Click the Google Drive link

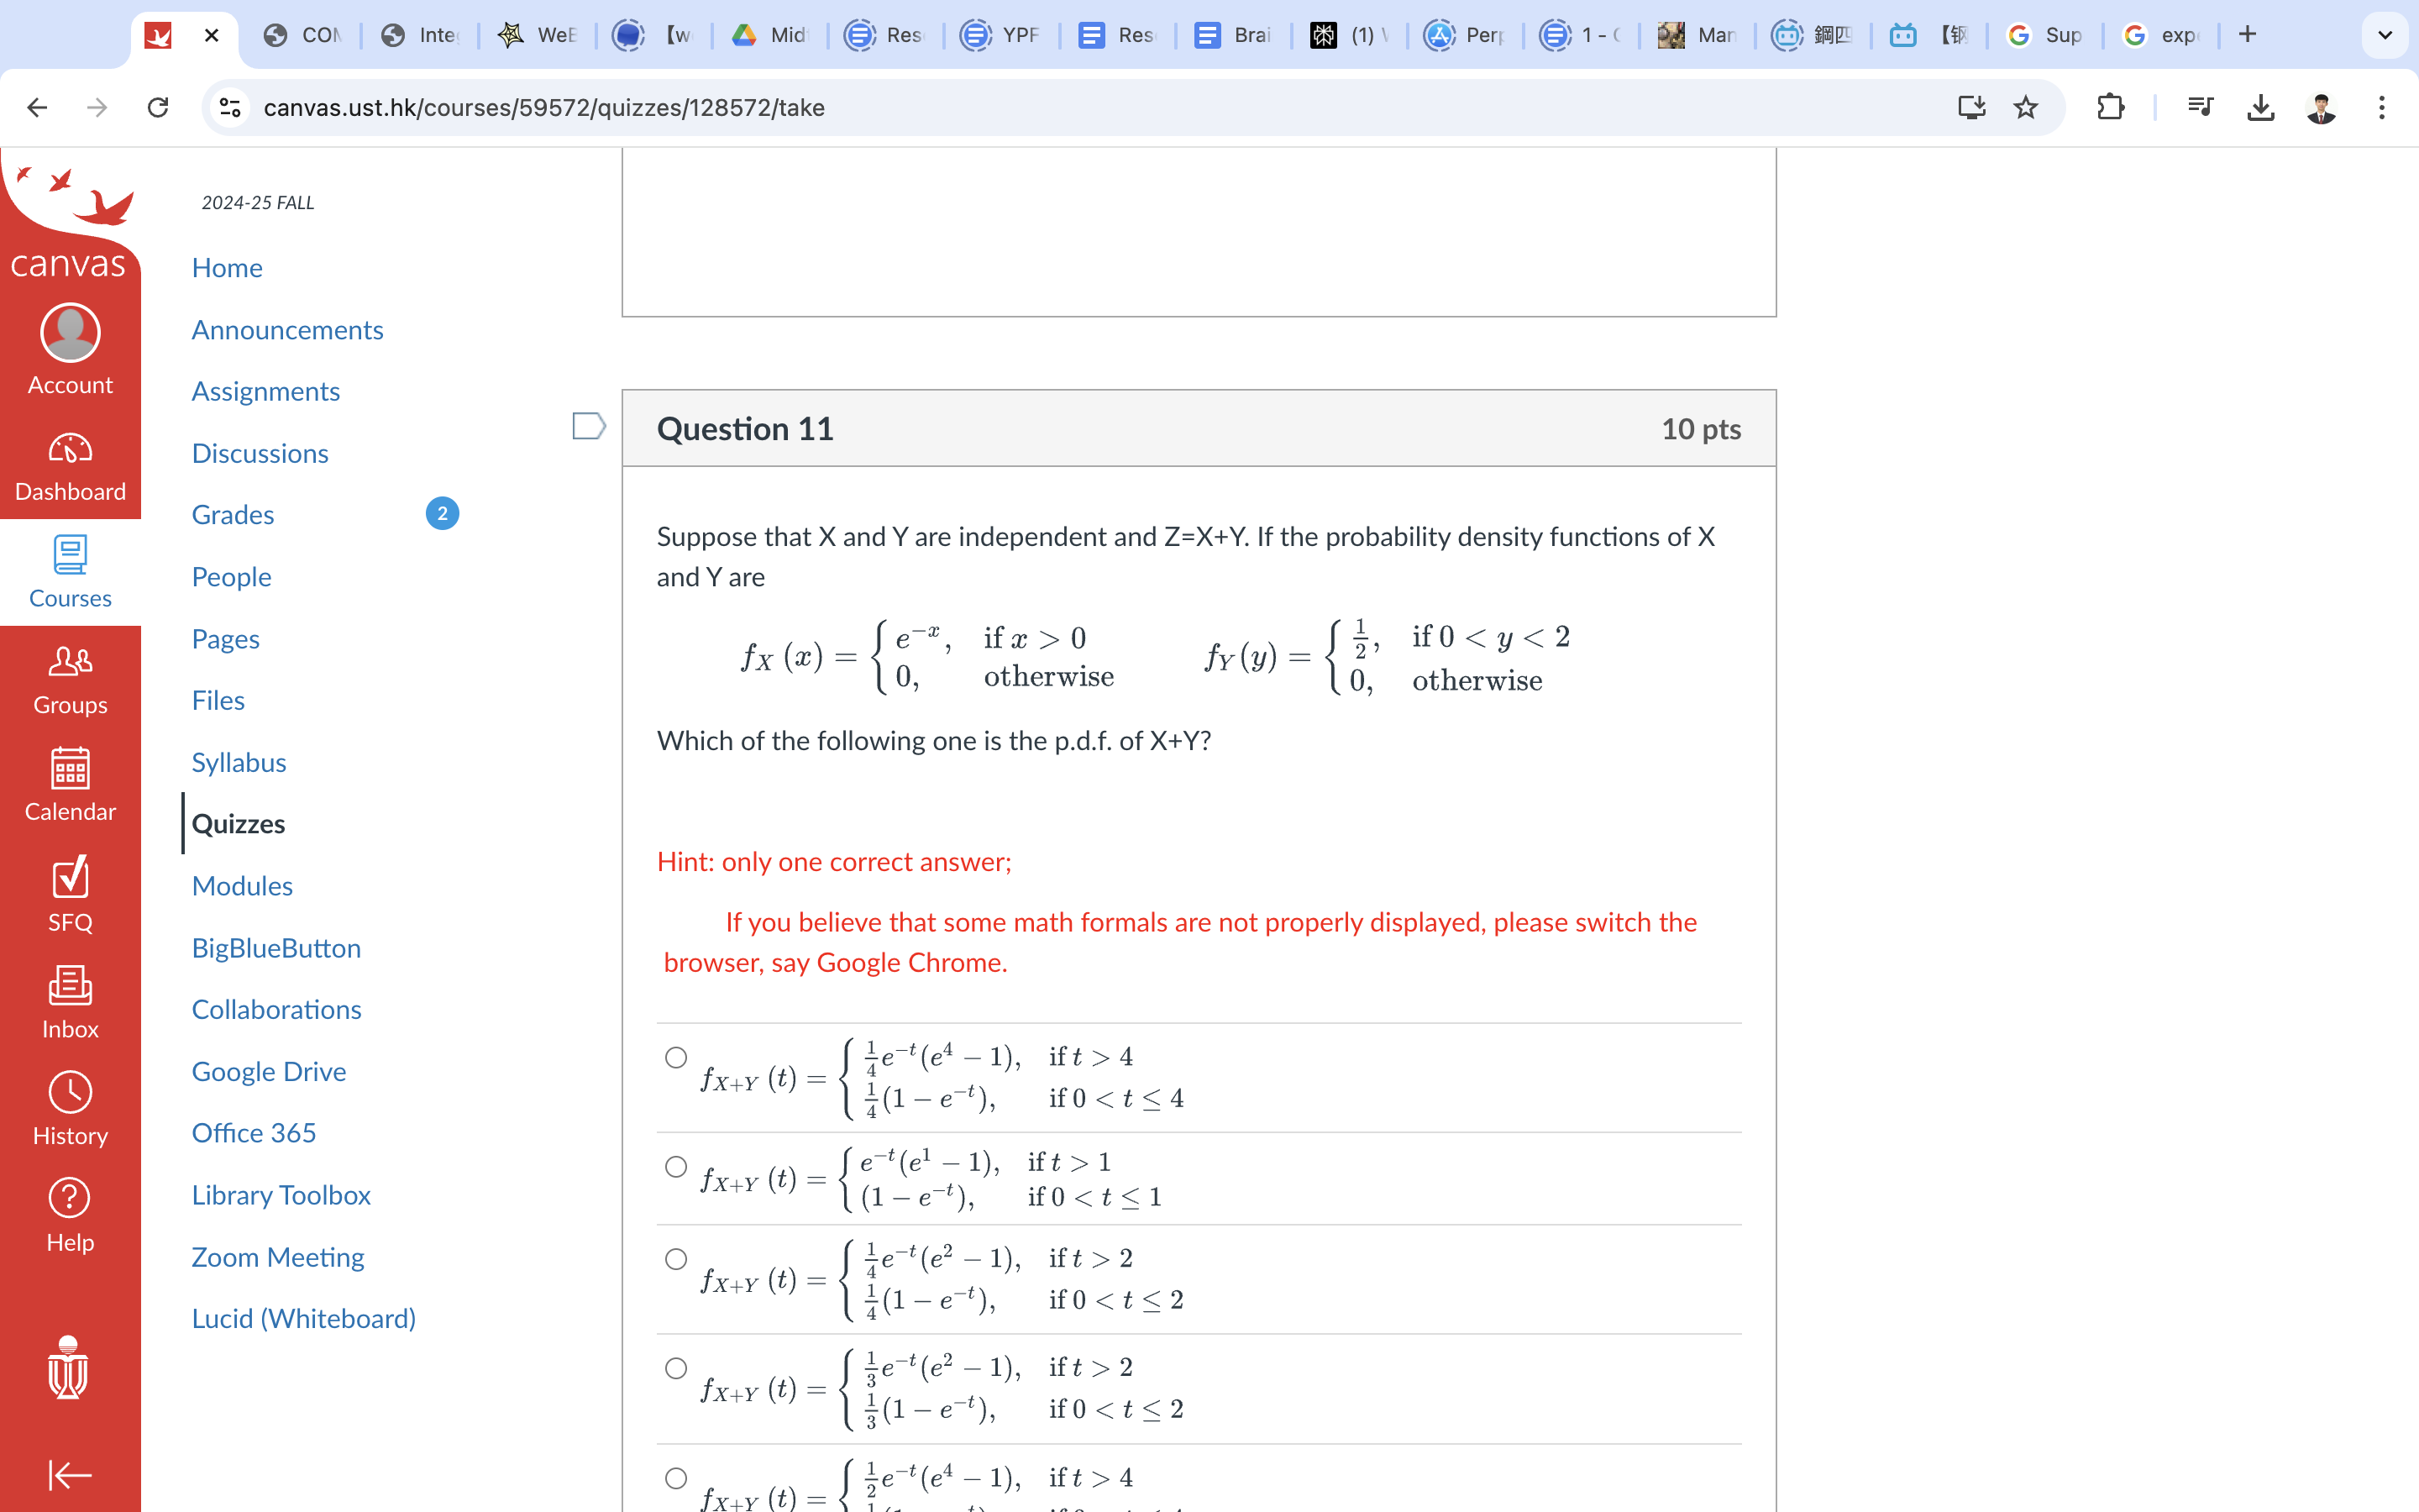point(268,1071)
